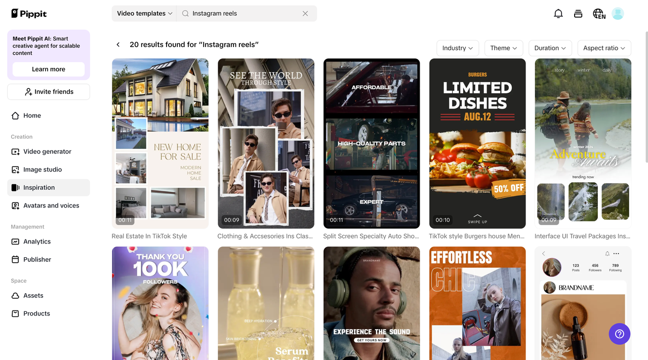The width and height of the screenshot is (648, 360).
Task: Click the Image studio icon
Action: [16, 170]
